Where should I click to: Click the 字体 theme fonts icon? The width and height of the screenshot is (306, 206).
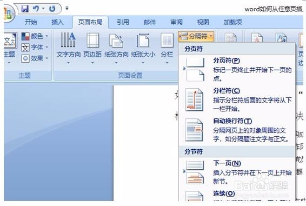pyautogui.click(x=25, y=48)
